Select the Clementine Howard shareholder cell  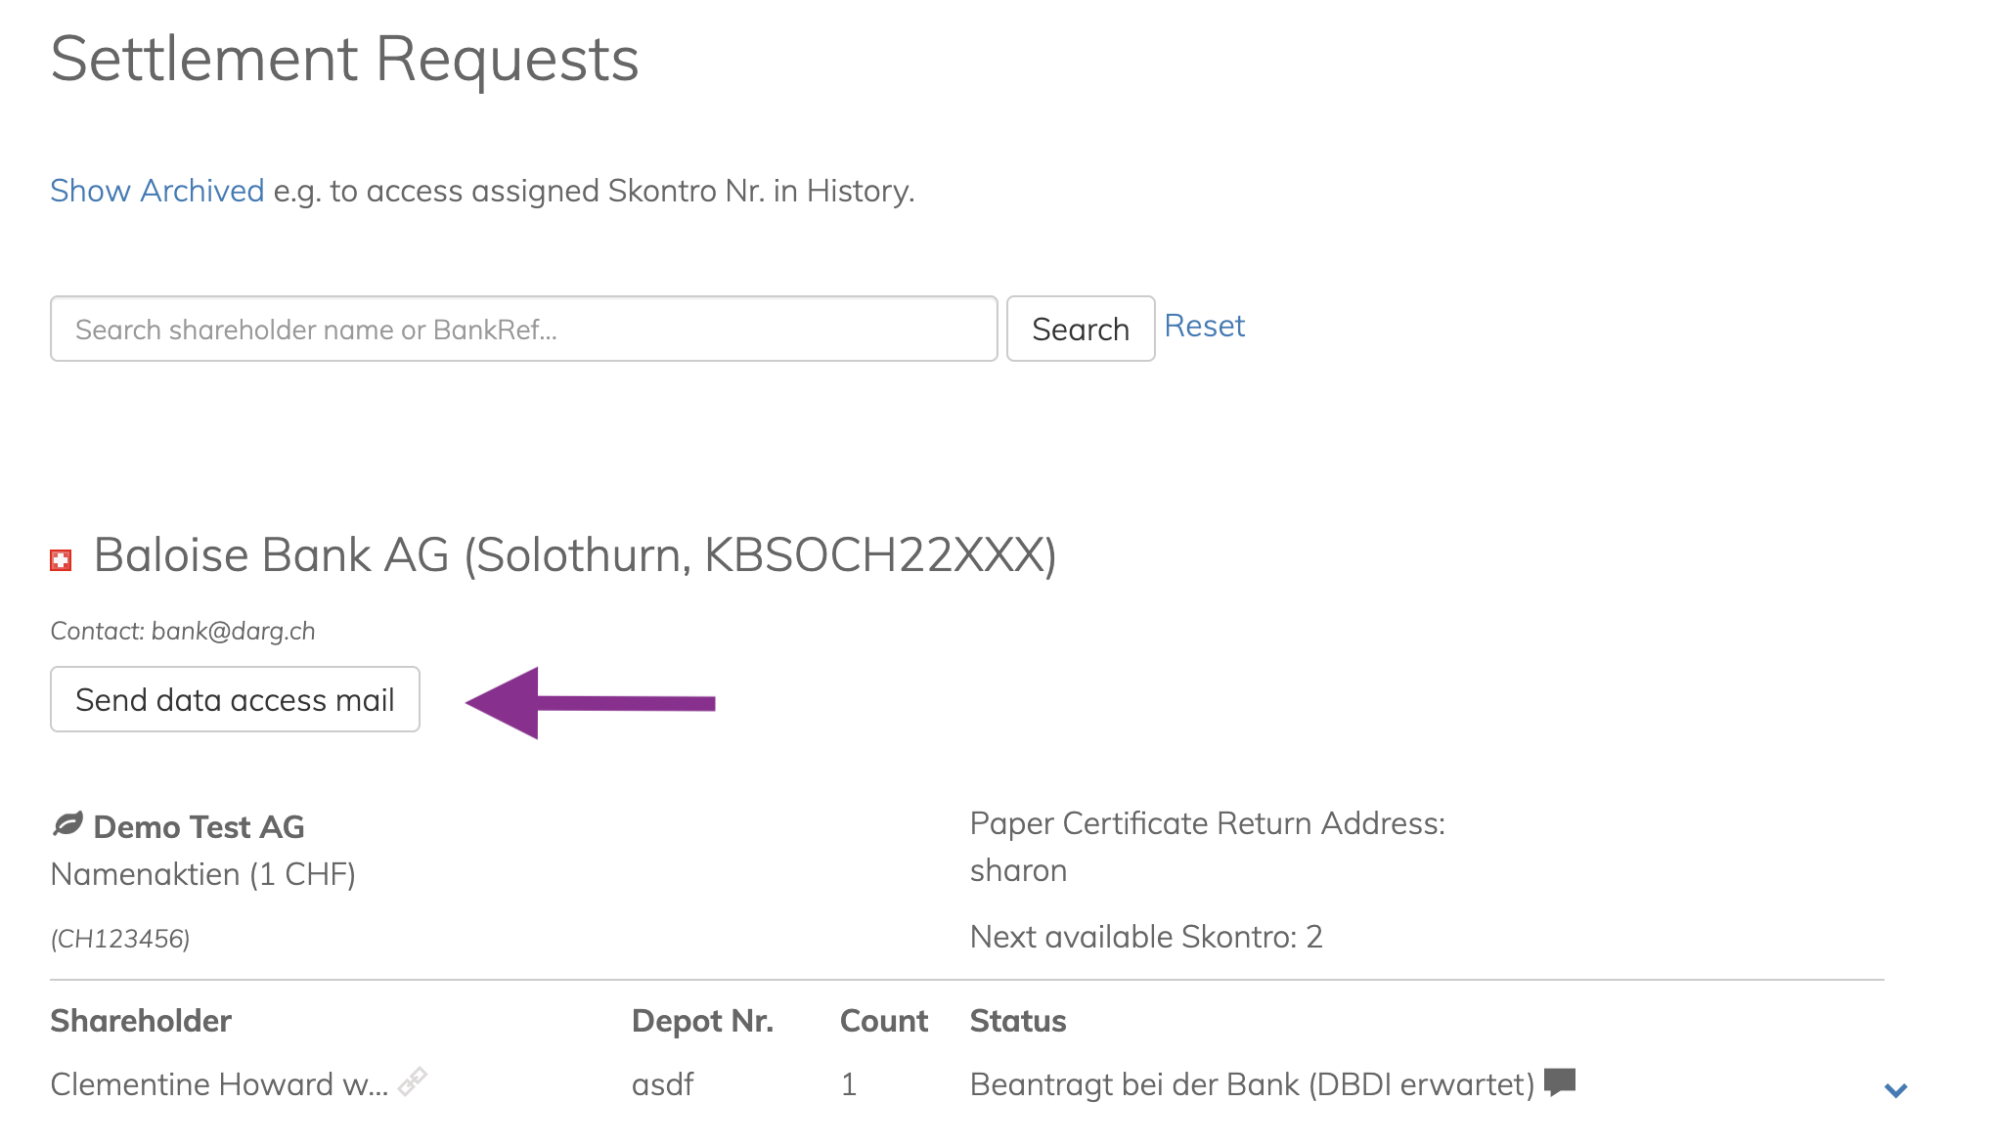pos(219,1084)
